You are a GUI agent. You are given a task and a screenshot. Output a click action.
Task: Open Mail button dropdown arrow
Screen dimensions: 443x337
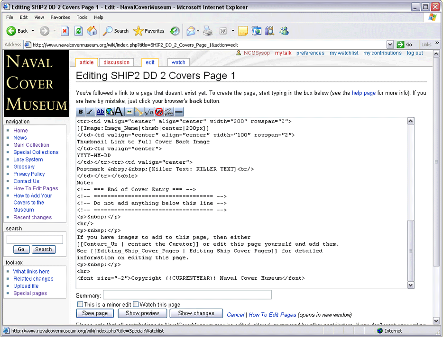click(x=198, y=31)
